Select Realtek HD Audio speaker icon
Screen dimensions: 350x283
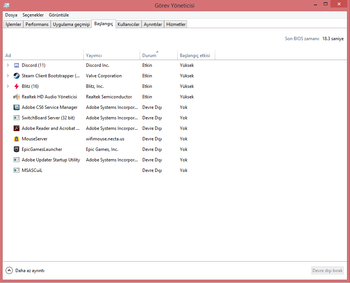(17, 97)
